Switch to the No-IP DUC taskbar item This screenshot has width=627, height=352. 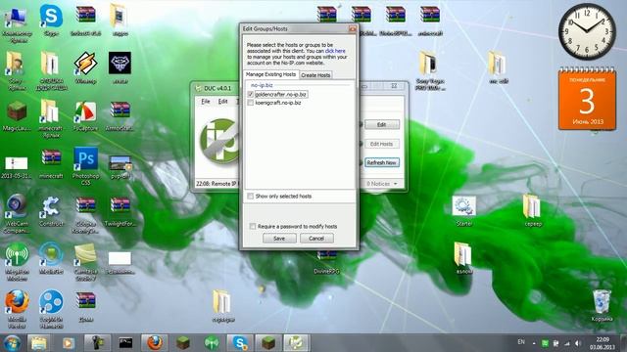point(296,343)
